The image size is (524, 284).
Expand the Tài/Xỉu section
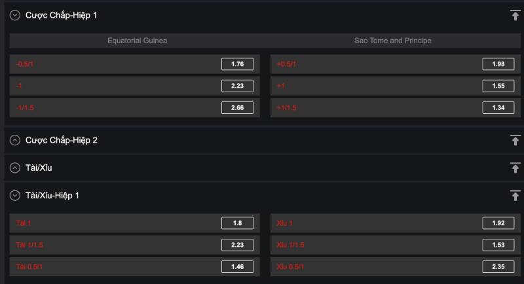tap(15, 168)
